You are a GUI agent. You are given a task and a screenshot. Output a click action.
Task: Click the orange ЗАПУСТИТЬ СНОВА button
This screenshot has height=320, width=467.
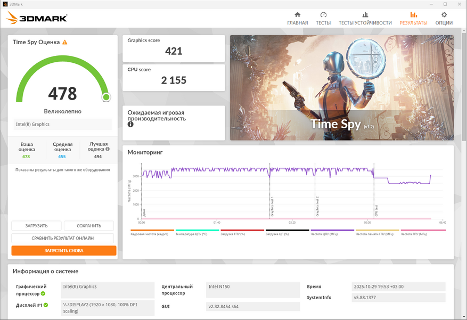click(x=64, y=250)
